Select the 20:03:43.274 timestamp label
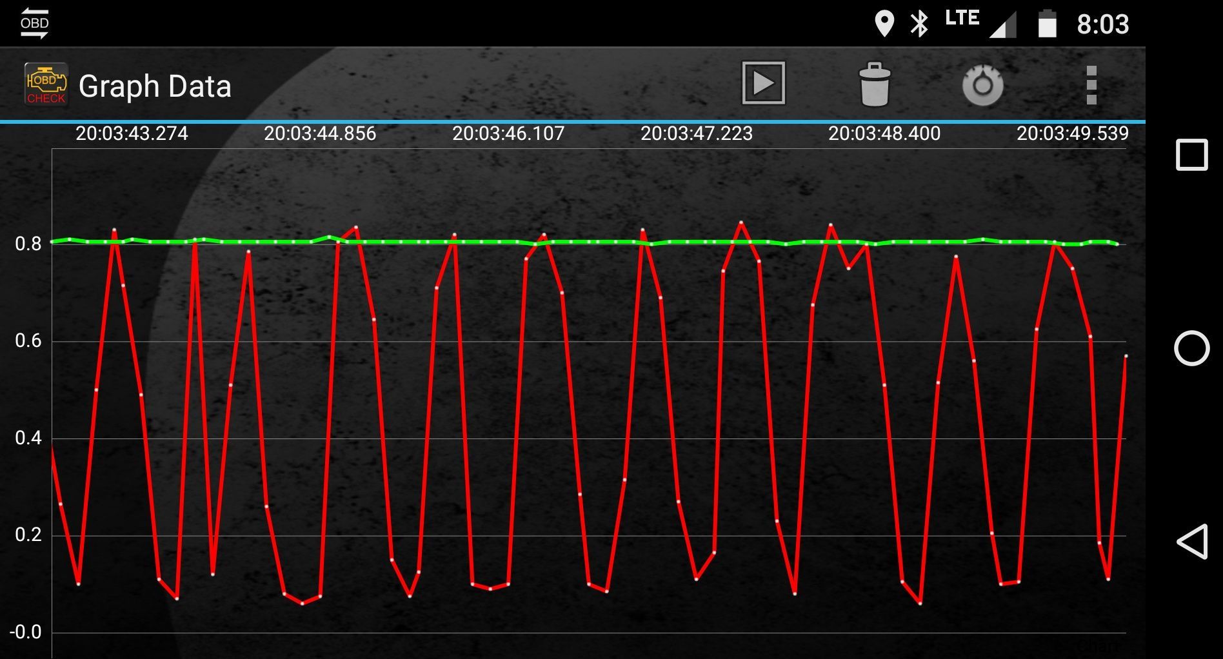This screenshot has height=659, width=1223. [x=132, y=133]
